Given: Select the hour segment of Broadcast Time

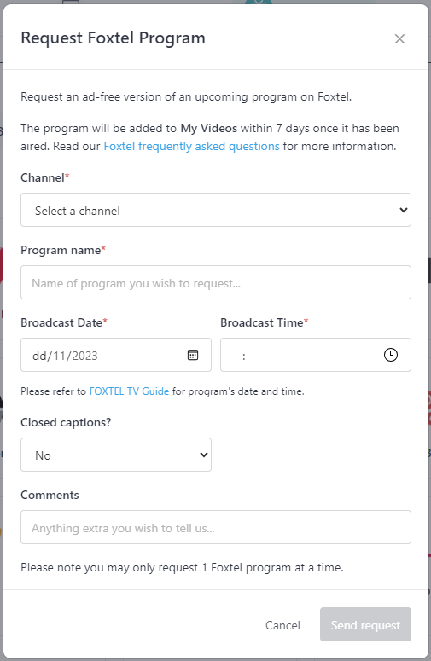Looking at the screenshot, I should [237, 357].
